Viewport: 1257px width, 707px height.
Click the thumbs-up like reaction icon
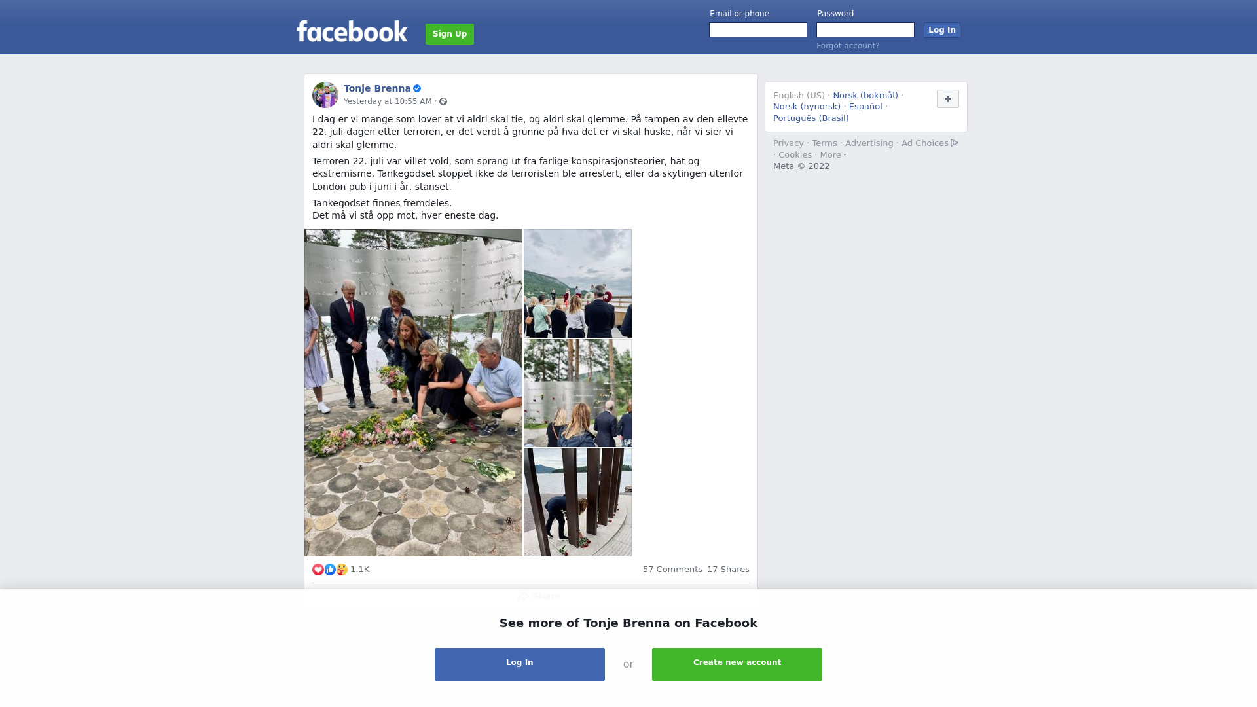click(x=330, y=570)
